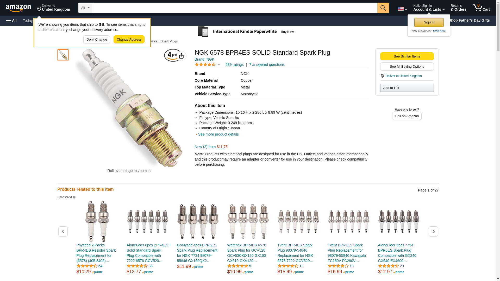Open the 239 ratings link
This screenshot has height=281, width=500.
[234, 65]
